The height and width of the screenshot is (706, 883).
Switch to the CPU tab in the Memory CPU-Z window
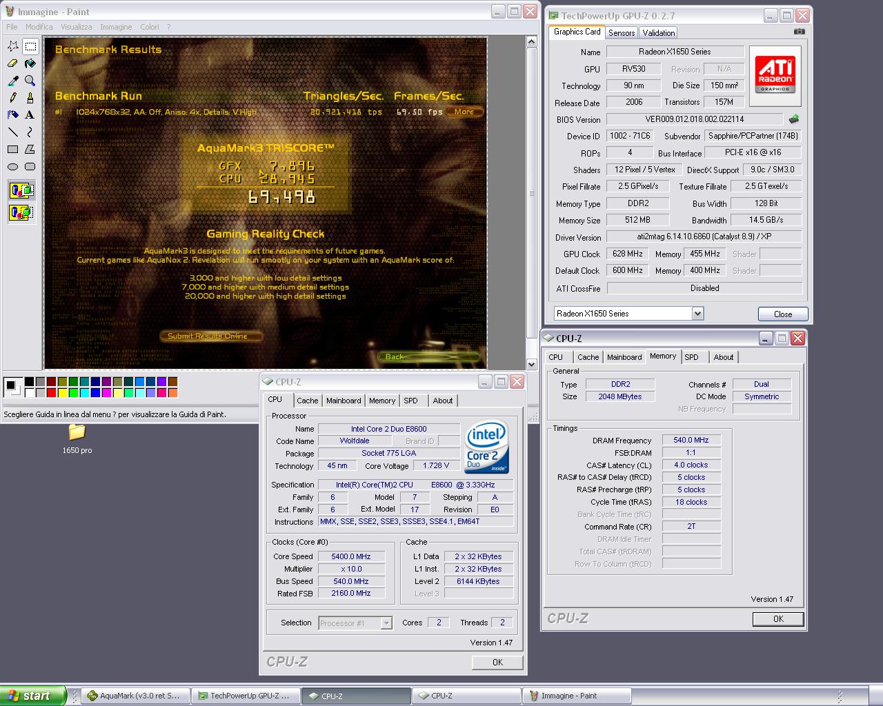coord(556,357)
